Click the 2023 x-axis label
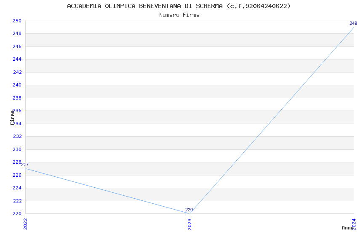Viewport: 358px width, 232px height. [190, 224]
